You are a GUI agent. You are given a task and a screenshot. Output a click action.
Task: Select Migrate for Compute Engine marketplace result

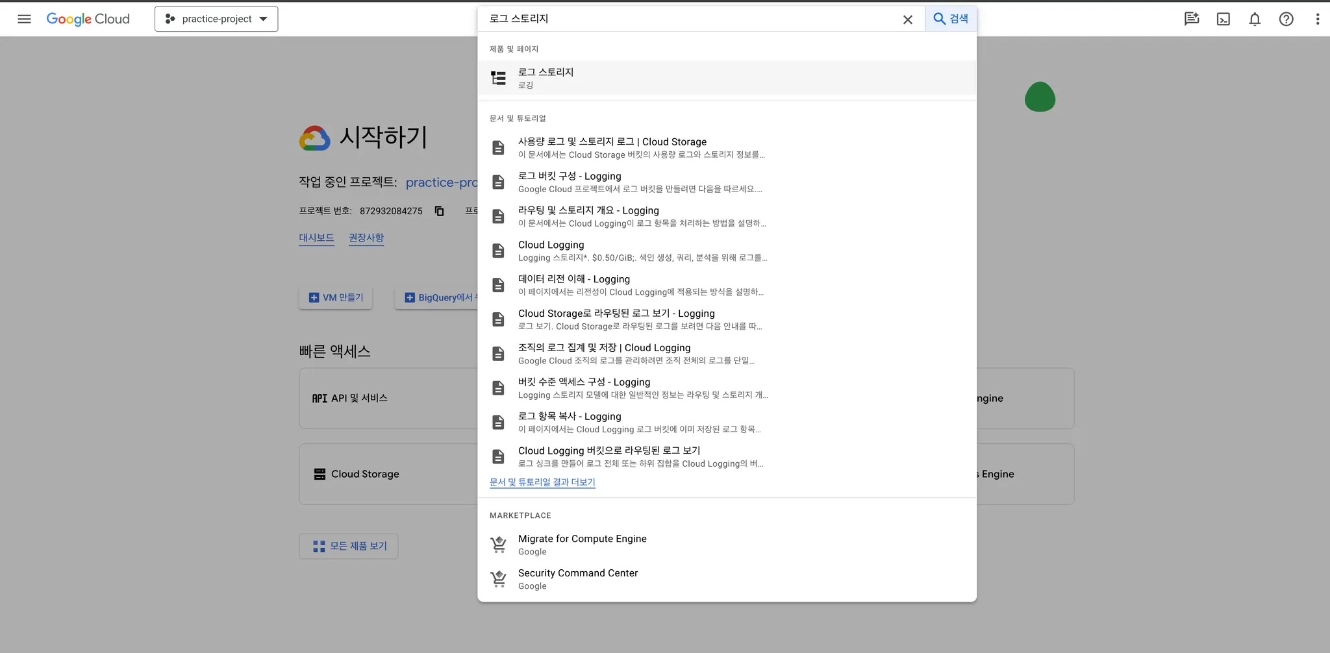[727, 545]
